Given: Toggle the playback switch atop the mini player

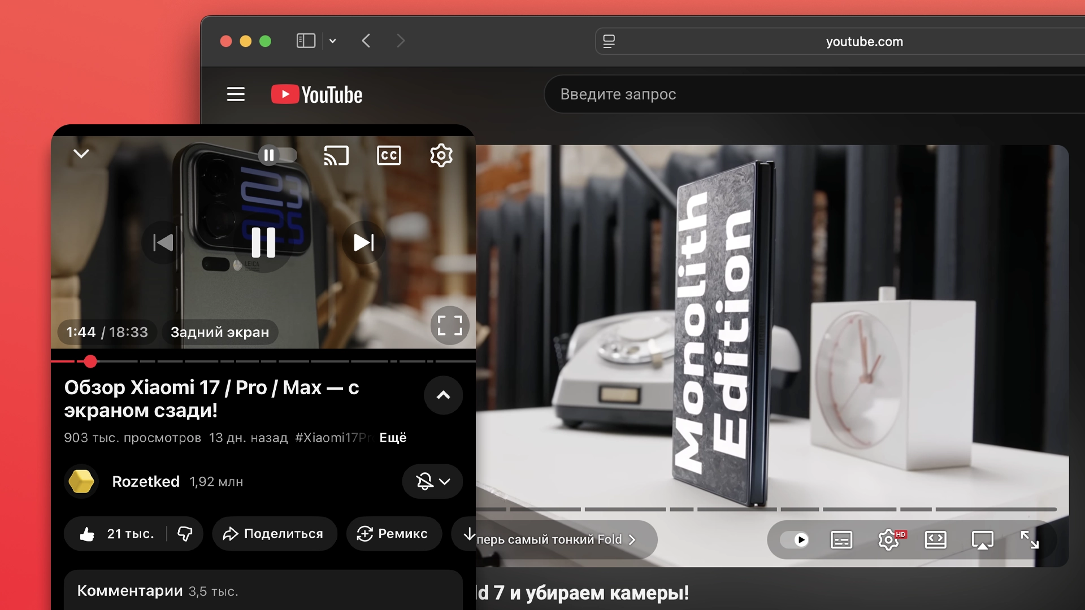Looking at the screenshot, I should pyautogui.click(x=278, y=155).
